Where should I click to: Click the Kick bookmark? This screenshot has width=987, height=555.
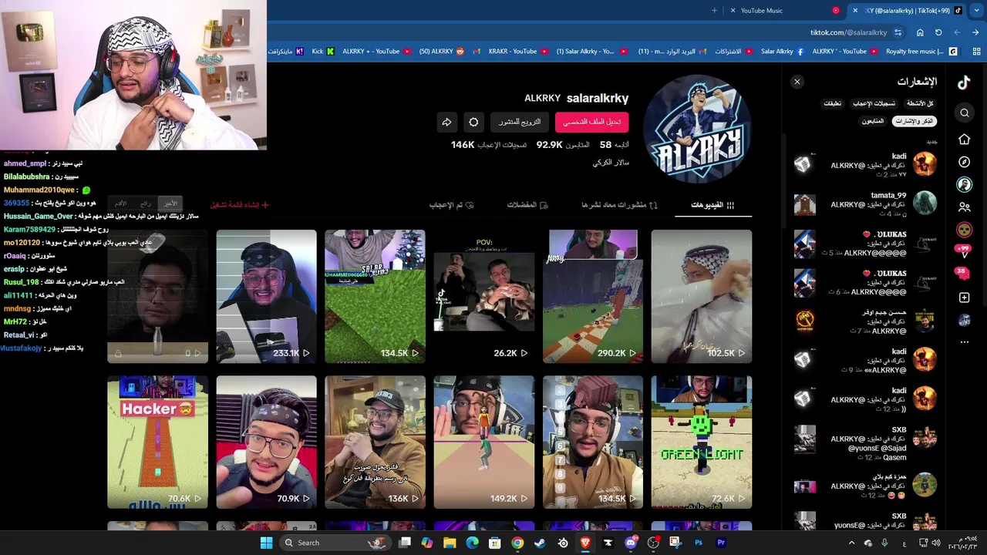pyautogui.click(x=323, y=51)
